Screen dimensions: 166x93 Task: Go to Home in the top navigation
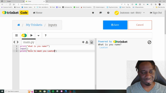tap(38, 13)
